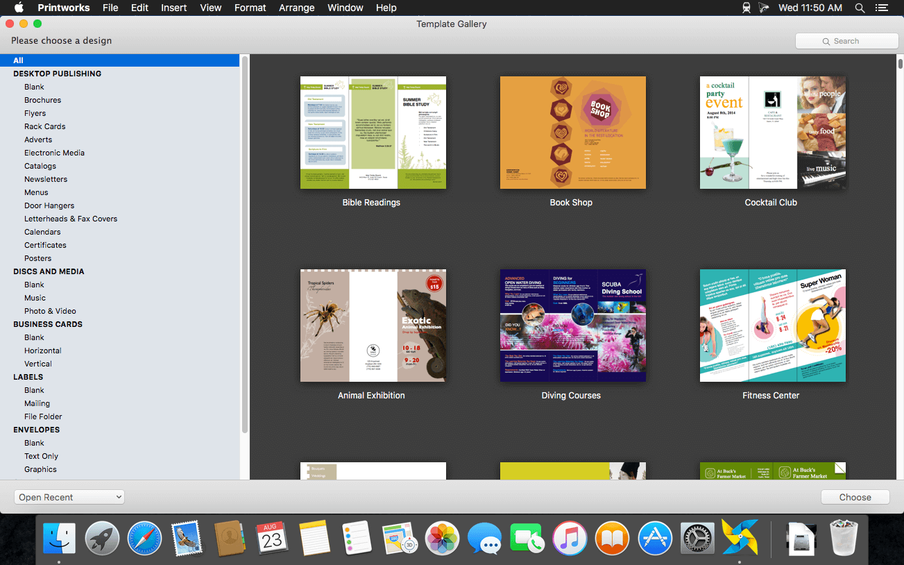Select the Book Shop template thumbnail
This screenshot has width=904, height=565.
pyautogui.click(x=573, y=133)
